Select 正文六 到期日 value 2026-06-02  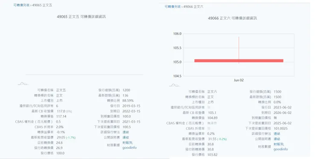tap(283, 113)
